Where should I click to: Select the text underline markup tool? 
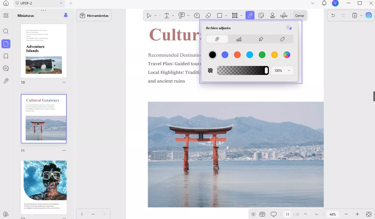tap(167, 16)
